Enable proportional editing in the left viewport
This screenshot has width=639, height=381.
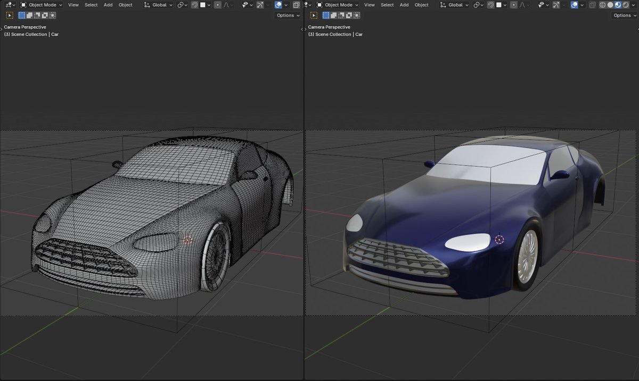click(x=217, y=5)
